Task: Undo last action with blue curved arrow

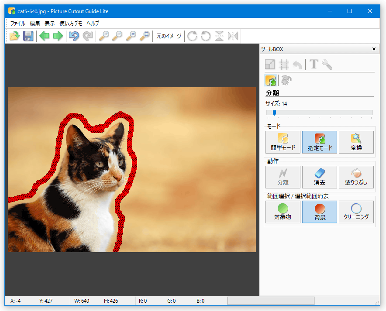Action: point(74,36)
